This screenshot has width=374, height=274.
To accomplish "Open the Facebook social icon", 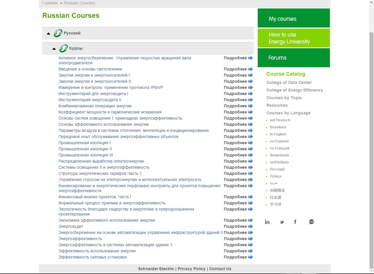I will pyautogui.click(x=295, y=222).
